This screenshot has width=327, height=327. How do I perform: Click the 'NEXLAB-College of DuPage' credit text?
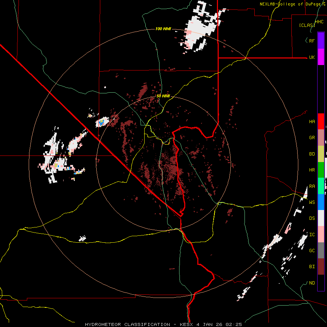click(290, 4)
